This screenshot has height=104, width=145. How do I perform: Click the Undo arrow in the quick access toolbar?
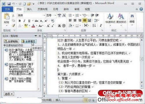(13, 4)
